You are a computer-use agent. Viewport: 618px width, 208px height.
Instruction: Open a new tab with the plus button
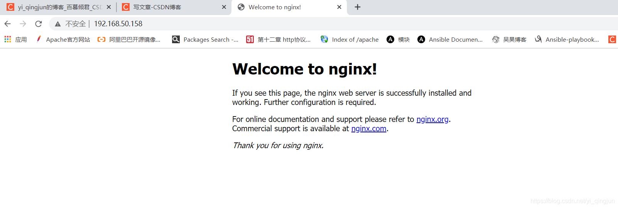click(x=358, y=7)
